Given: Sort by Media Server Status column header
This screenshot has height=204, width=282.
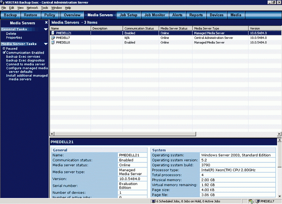Looking at the screenshot, I should (176, 28).
